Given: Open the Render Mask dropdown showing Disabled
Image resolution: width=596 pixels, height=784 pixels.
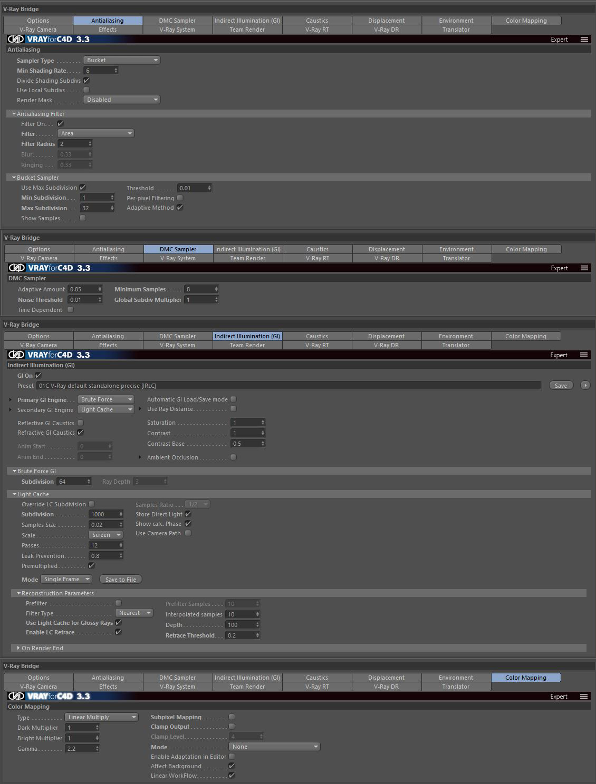Looking at the screenshot, I should (122, 100).
